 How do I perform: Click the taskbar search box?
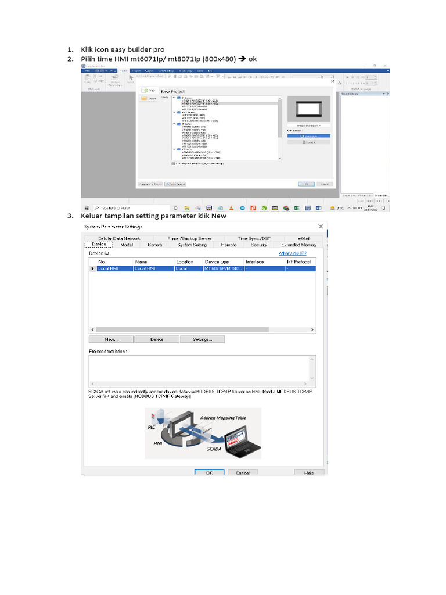[x=131, y=208]
